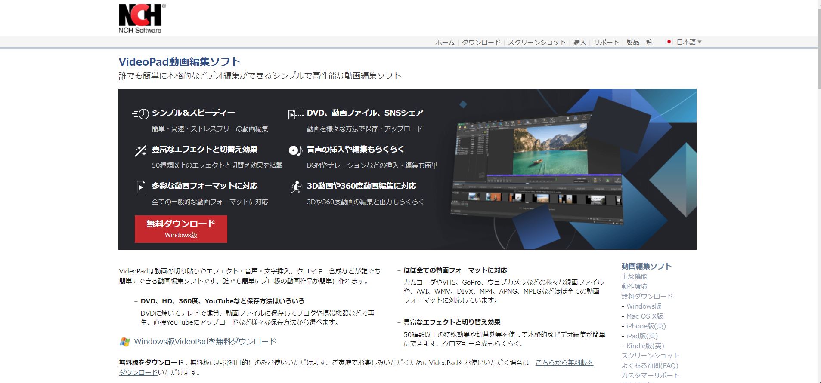Open よくある質問(FAQ) in the sidebar
821x383 pixels.
pyautogui.click(x=650, y=365)
